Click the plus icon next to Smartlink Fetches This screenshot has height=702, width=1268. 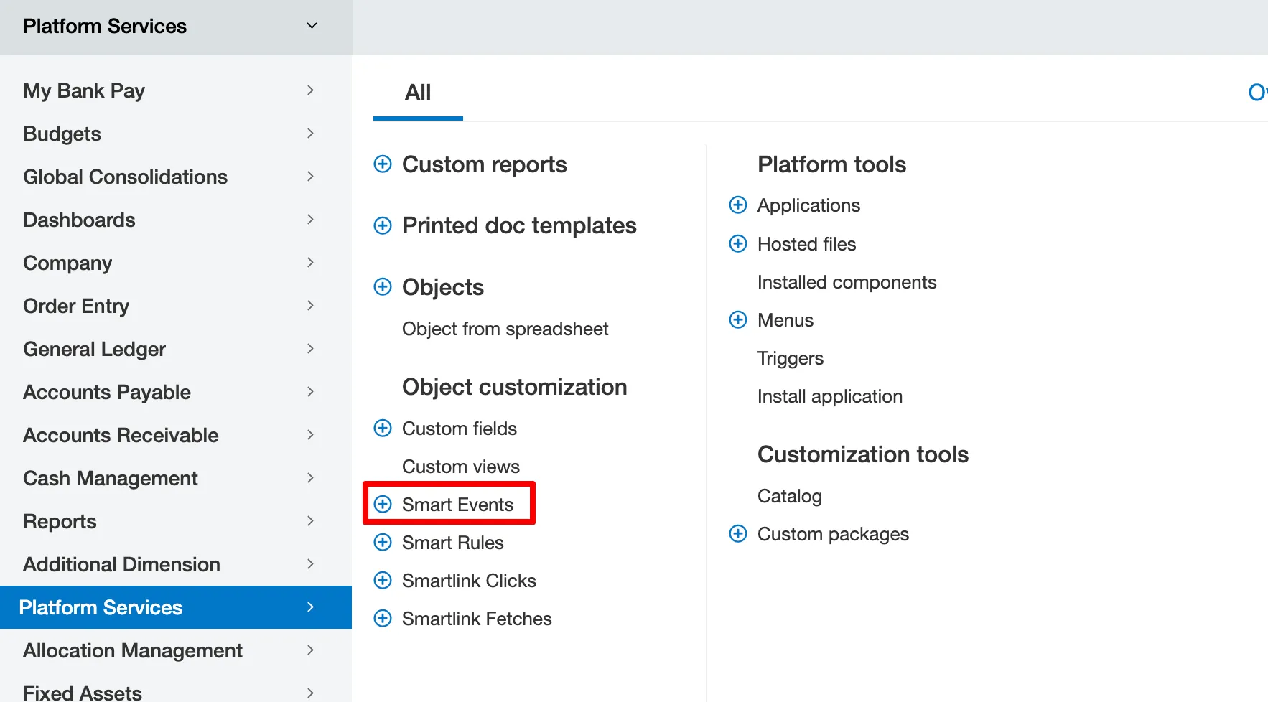[383, 619]
